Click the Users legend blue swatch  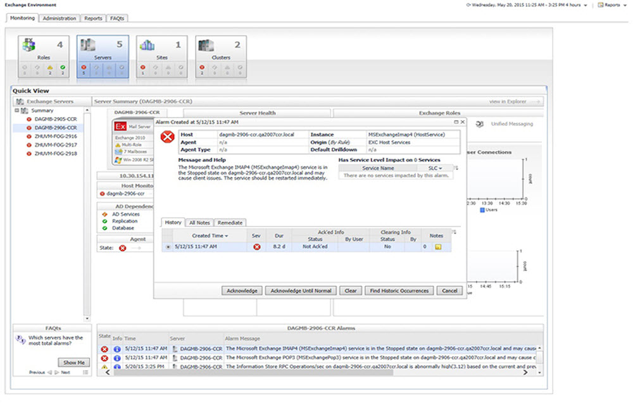pos(482,209)
